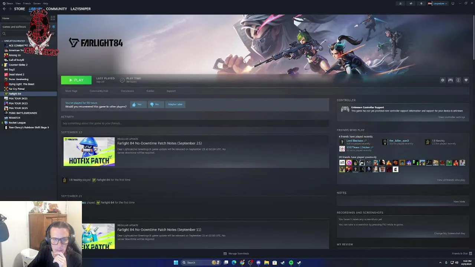Open Lord Blackazz friend avatar

tap(342, 142)
